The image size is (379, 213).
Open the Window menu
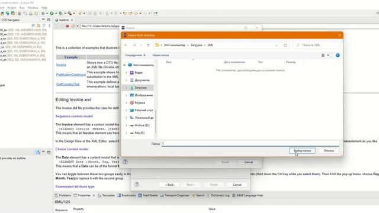[x=33, y=8]
